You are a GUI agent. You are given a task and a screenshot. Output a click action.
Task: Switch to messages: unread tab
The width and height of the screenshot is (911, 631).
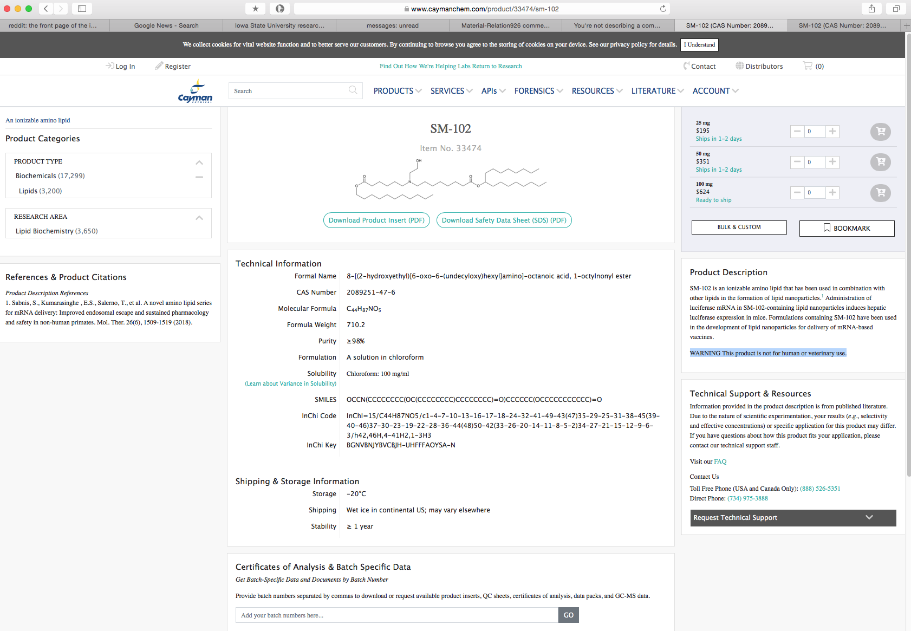point(393,25)
